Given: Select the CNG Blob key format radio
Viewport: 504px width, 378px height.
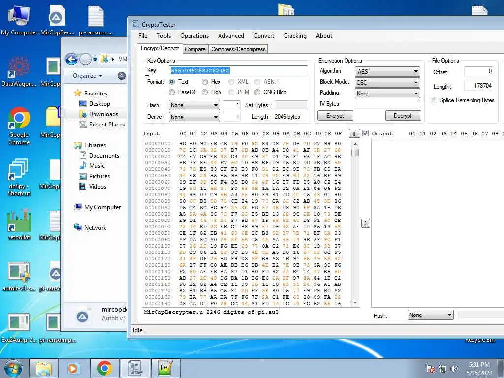Looking at the screenshot, I should [x=257, y=92].
